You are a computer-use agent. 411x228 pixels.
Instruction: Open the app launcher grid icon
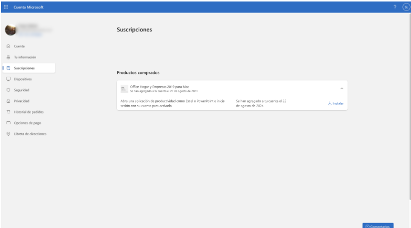coord(6,7)
